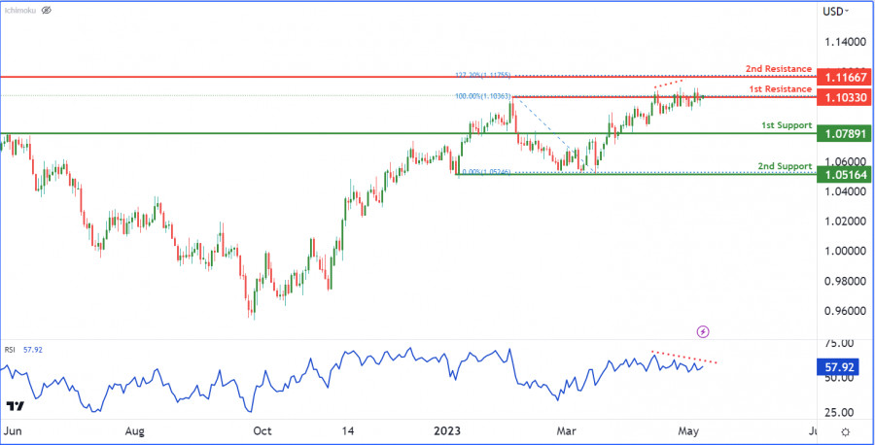This screenshot has height=445, width=875.
Task: Select the 1.05164 2nd Support price tag
Action: pos(843,175)
